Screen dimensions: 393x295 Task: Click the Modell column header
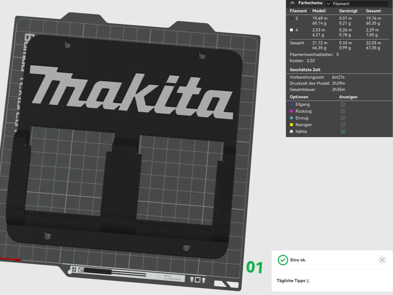(319, 11)
